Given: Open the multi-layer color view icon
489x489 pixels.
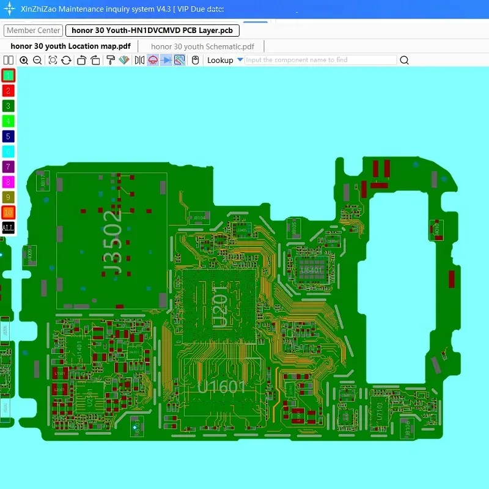Looking at the screenshot, I should [125, 60].
